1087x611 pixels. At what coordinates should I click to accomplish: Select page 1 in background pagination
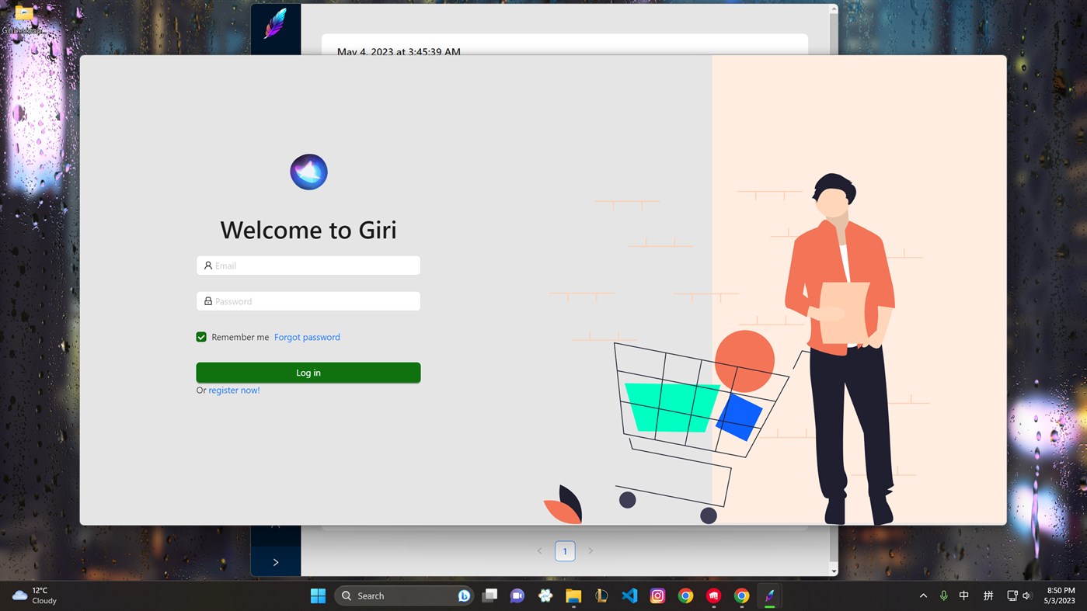[x=565, y=550]
